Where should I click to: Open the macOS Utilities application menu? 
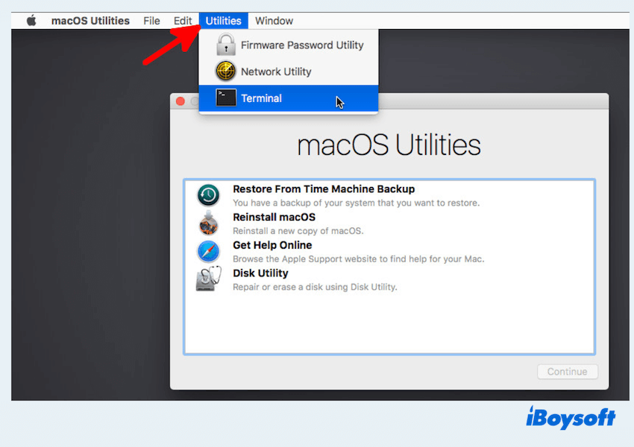[90, 21]
